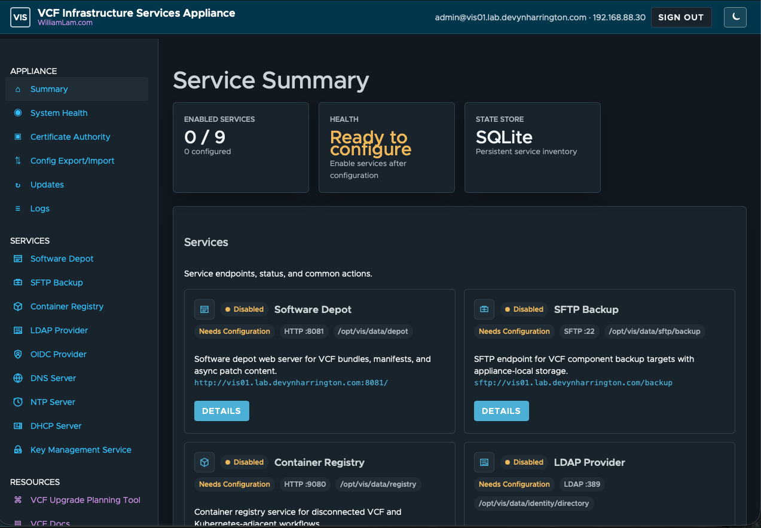Click the SFTP Backup icon in sidebar
This screenshot has height=528, width=761.
pyautogui.click(x=18, y=283)
